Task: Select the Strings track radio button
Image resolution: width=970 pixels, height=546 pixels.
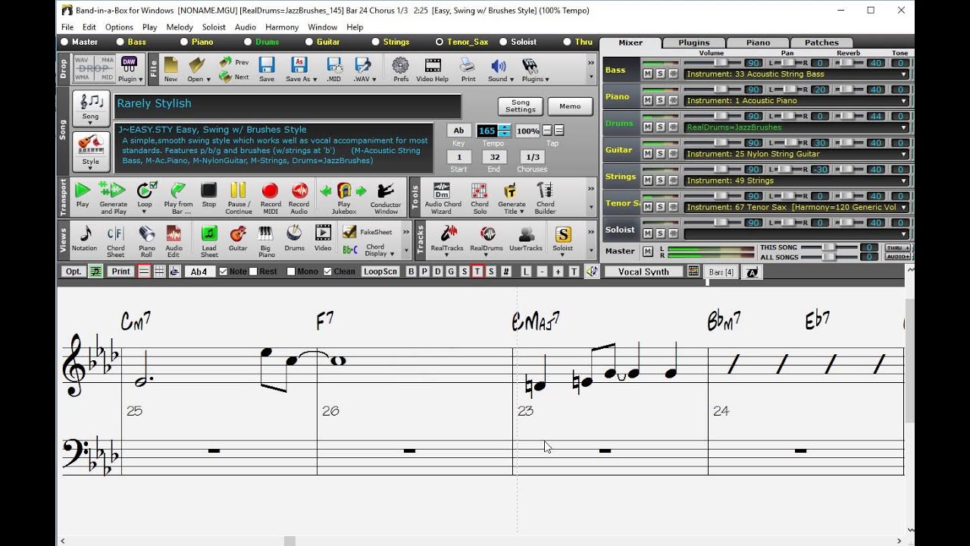Action: [x=375, y=42]
